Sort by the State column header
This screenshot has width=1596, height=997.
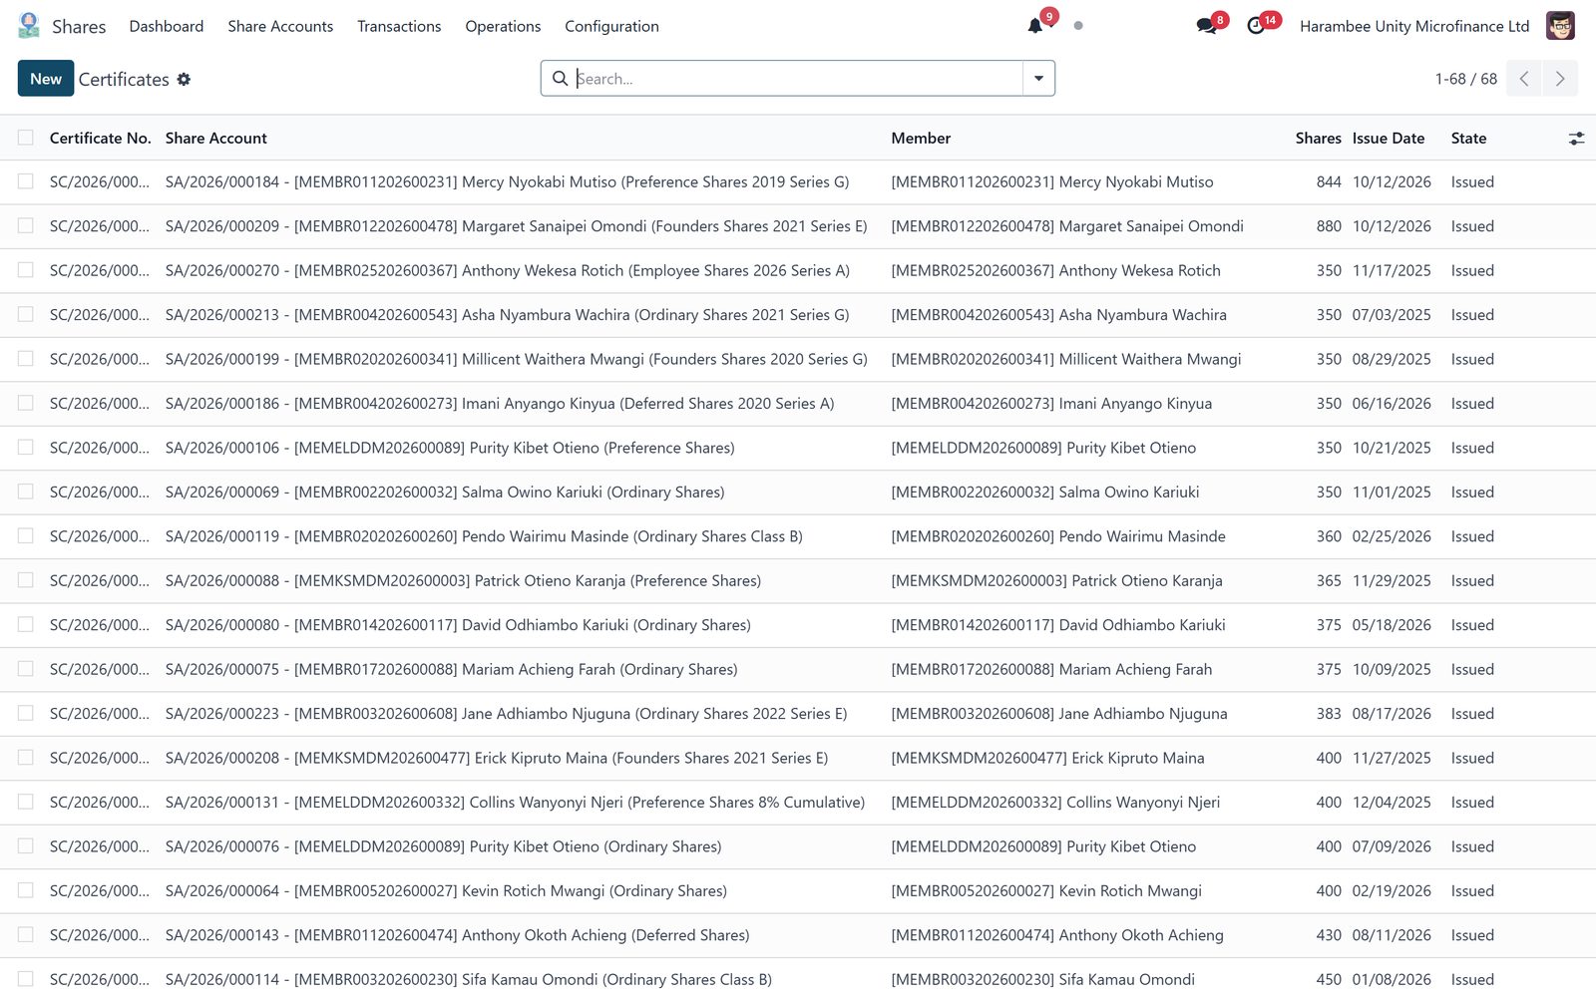click(1468, 139)
